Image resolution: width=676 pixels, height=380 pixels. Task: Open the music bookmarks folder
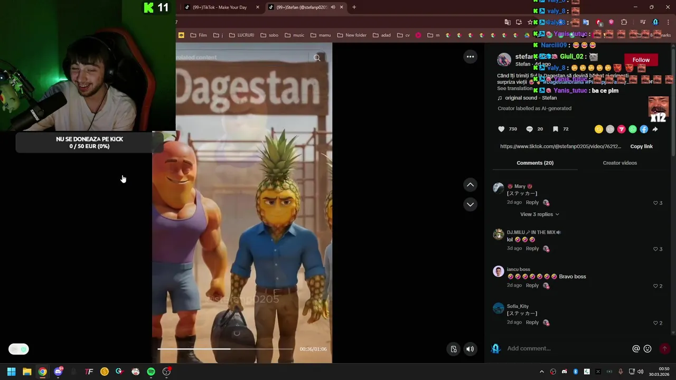pos(295,35)
